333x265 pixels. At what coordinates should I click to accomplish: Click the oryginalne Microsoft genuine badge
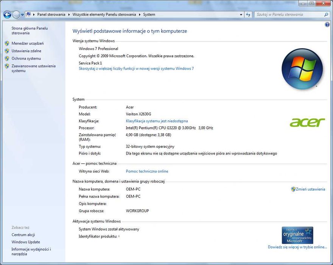tap(297, 235)
